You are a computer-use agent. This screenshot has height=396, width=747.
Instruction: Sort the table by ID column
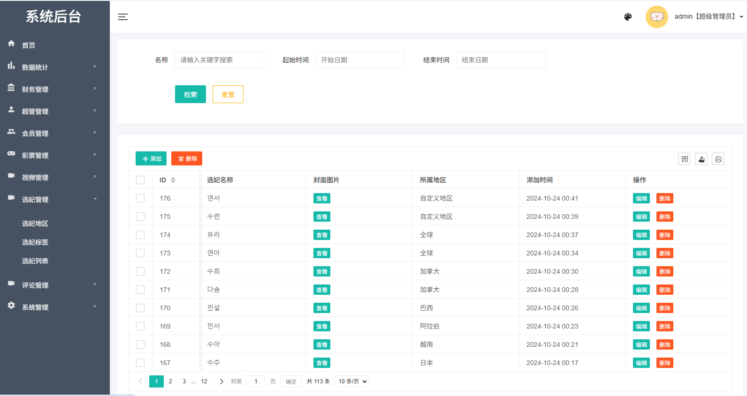coord(173,180)
